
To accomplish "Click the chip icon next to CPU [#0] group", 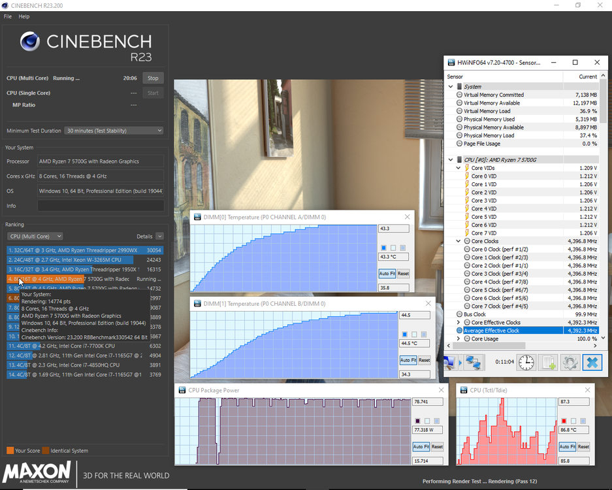I will 459,159.
